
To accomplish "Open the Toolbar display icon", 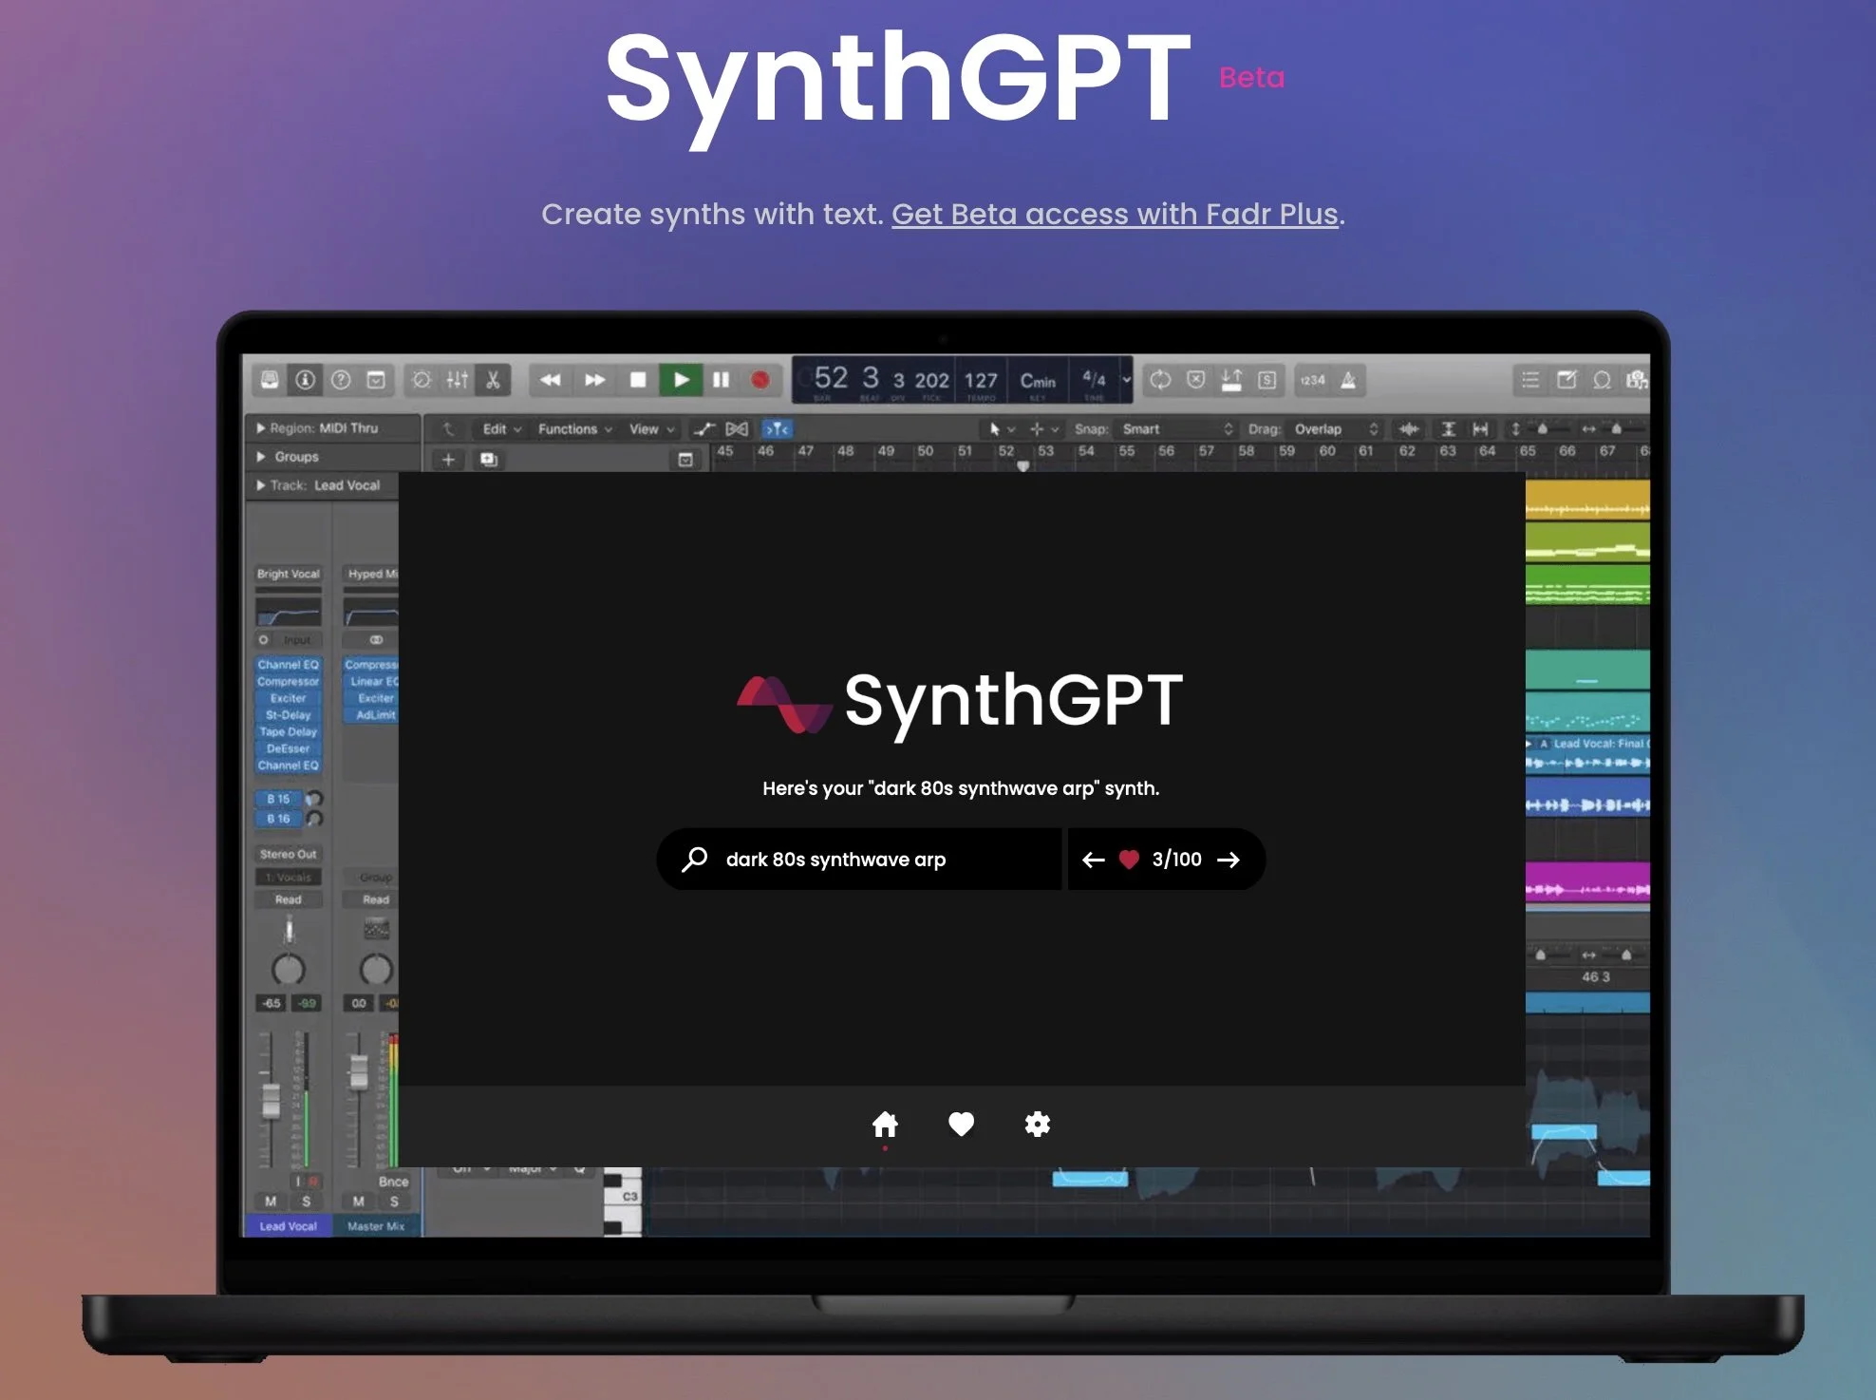I will (376, 380).
